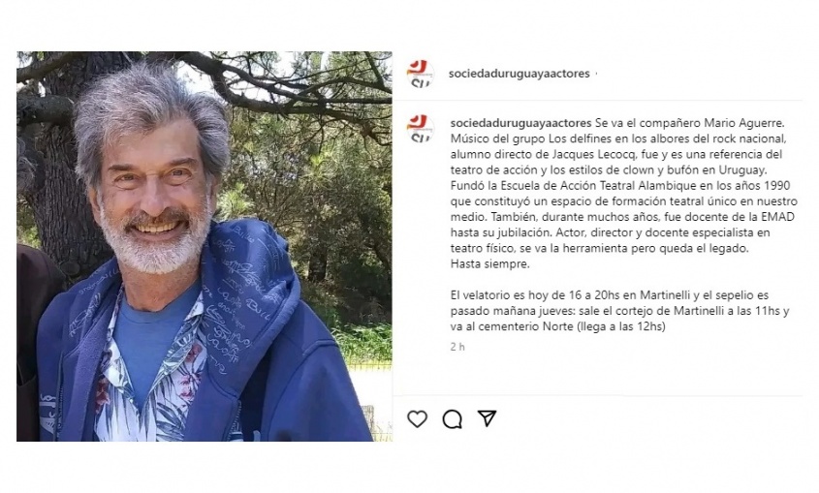Image resolution: width=819 pixels, height=493 pixels.
Task: Click the "Hasta siempre." line in caption
Action: tap(489, 264)
